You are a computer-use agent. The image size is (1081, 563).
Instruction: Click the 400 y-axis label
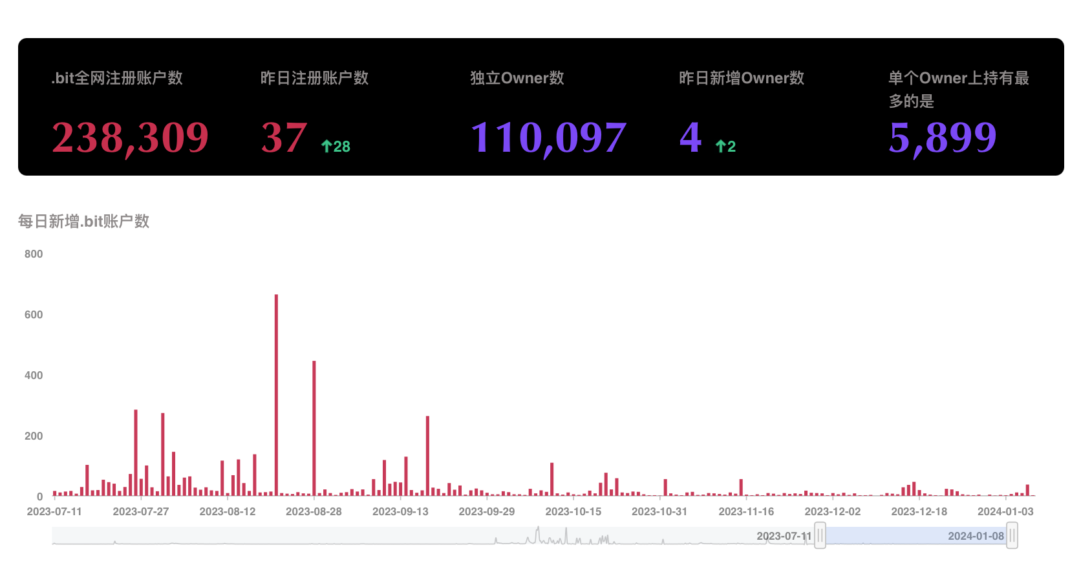[x=34, y=376]
